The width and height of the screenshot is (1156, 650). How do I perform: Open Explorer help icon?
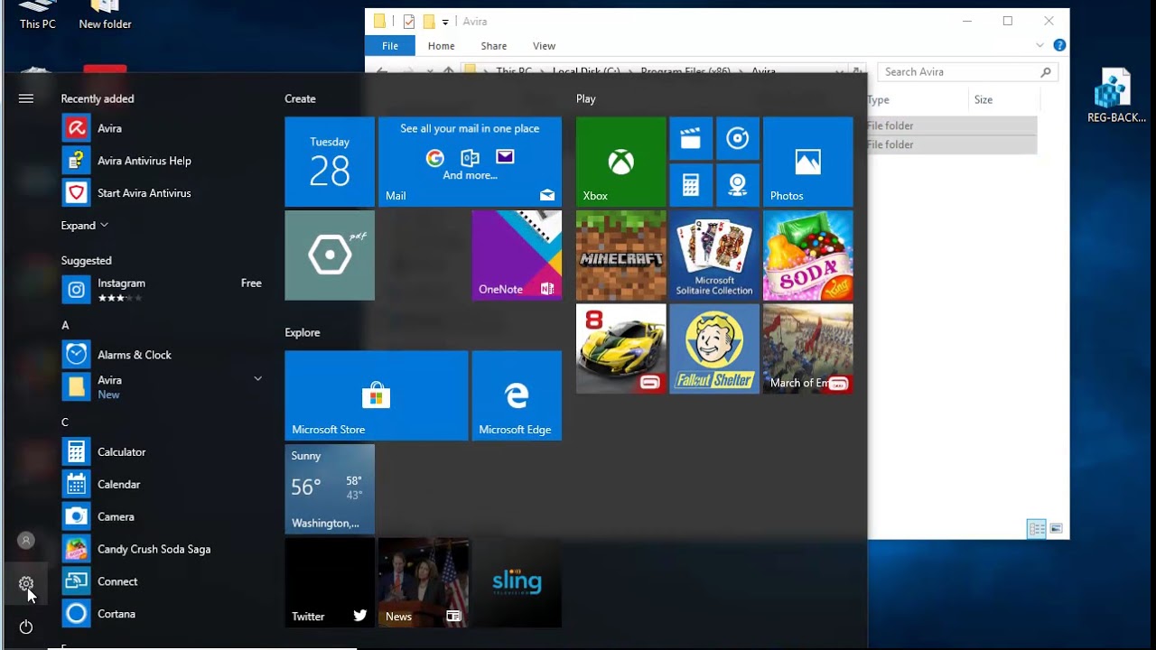tap(1059, 45)
